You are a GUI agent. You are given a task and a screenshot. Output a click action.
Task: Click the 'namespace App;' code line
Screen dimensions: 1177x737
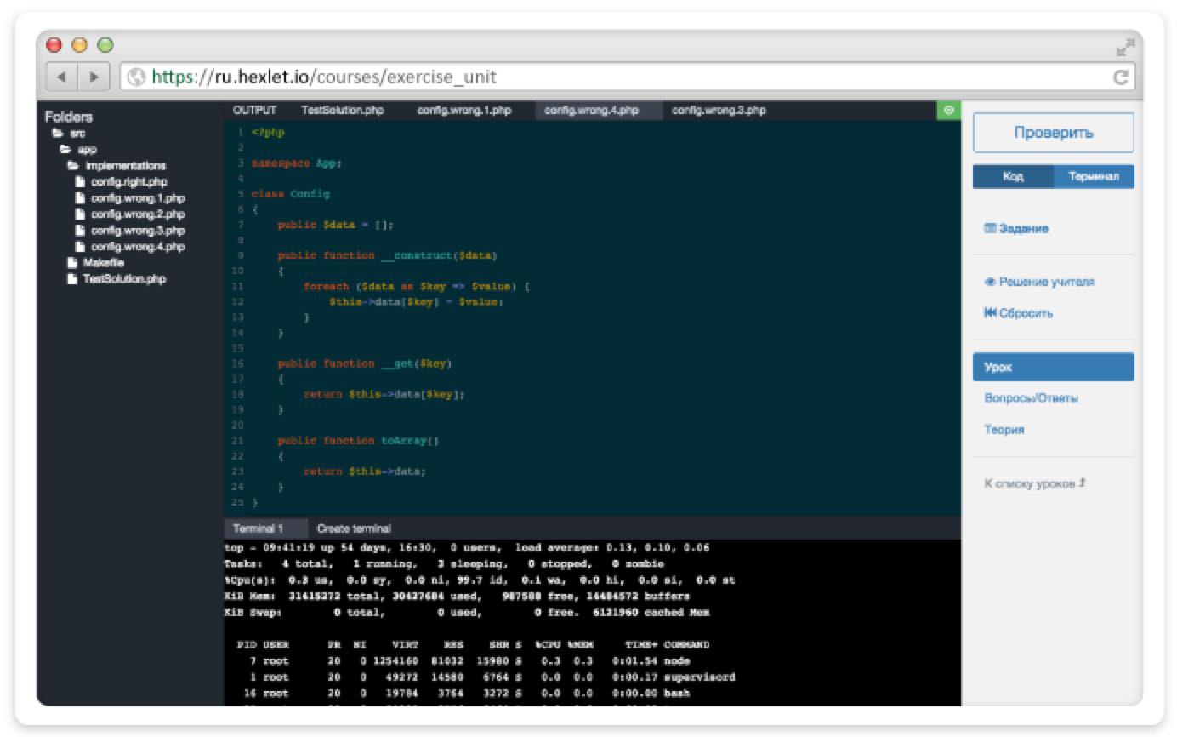click(296, 163)
